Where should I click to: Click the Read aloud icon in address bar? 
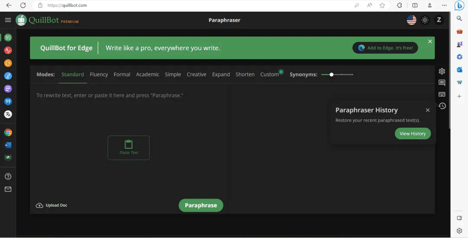click(370, 5)
